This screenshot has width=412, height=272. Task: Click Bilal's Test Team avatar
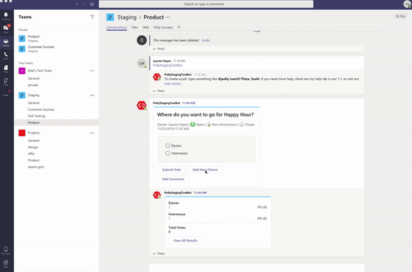point(22,71)
